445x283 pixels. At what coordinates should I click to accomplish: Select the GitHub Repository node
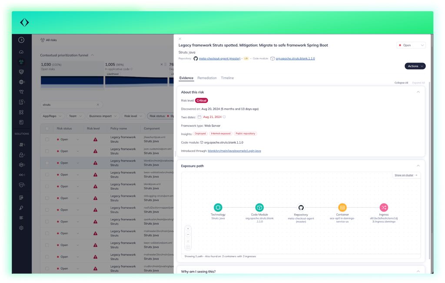pyautogui.click(x=301, y=208)
